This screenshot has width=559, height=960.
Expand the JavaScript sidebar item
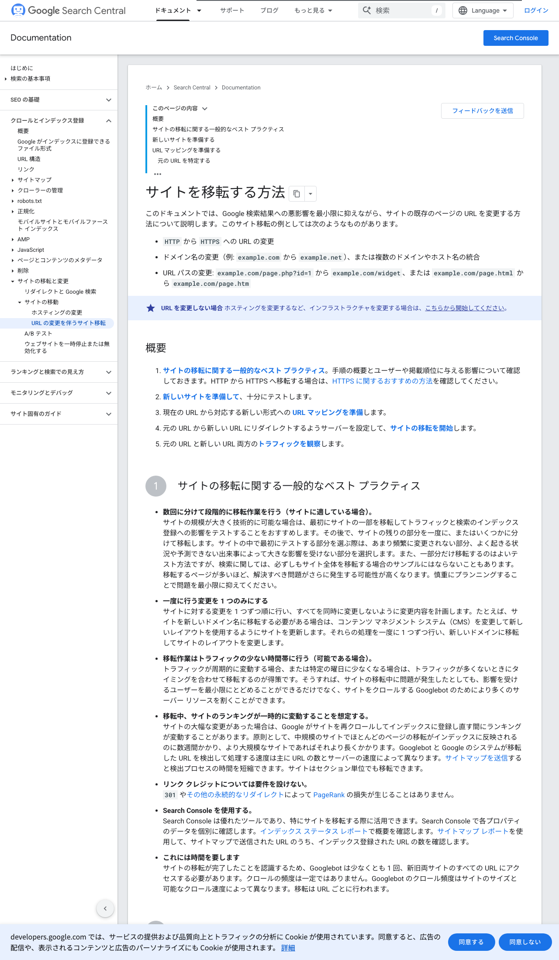click(13, 250)
